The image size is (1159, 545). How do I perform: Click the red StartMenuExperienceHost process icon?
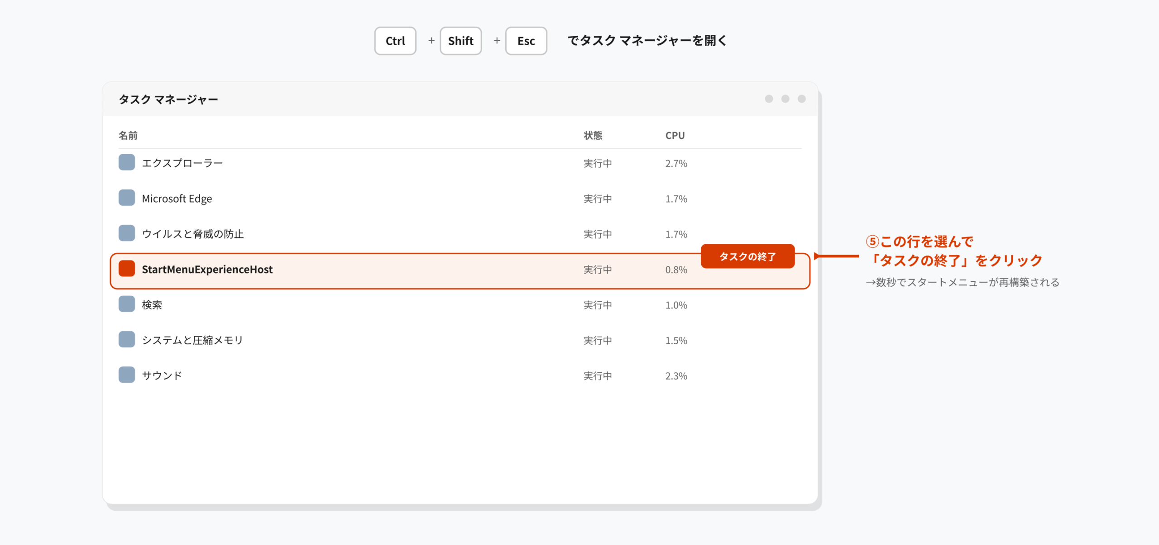(x=127, y=268)
